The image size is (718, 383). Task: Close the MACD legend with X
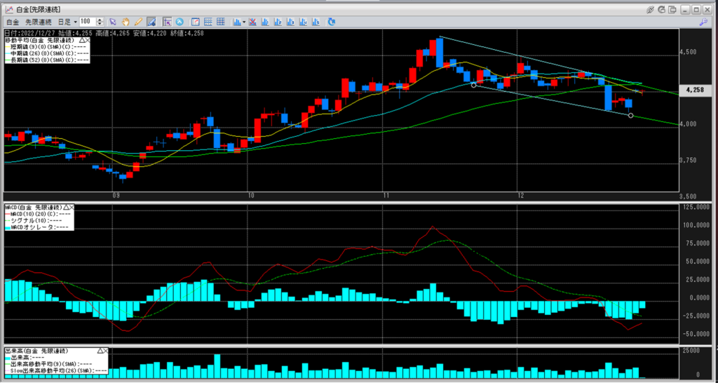click(73, 208)
